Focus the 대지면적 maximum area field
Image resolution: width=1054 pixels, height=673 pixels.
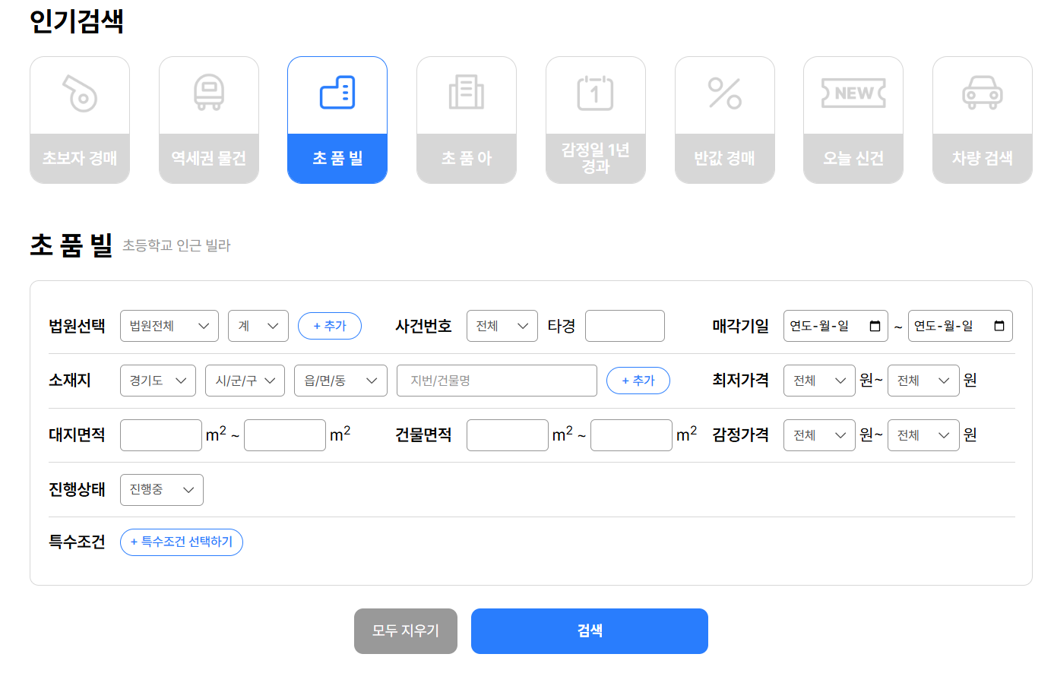285,435
